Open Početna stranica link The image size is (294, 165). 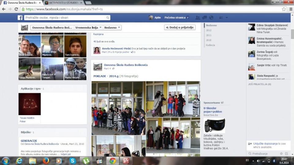click(175, 18)
